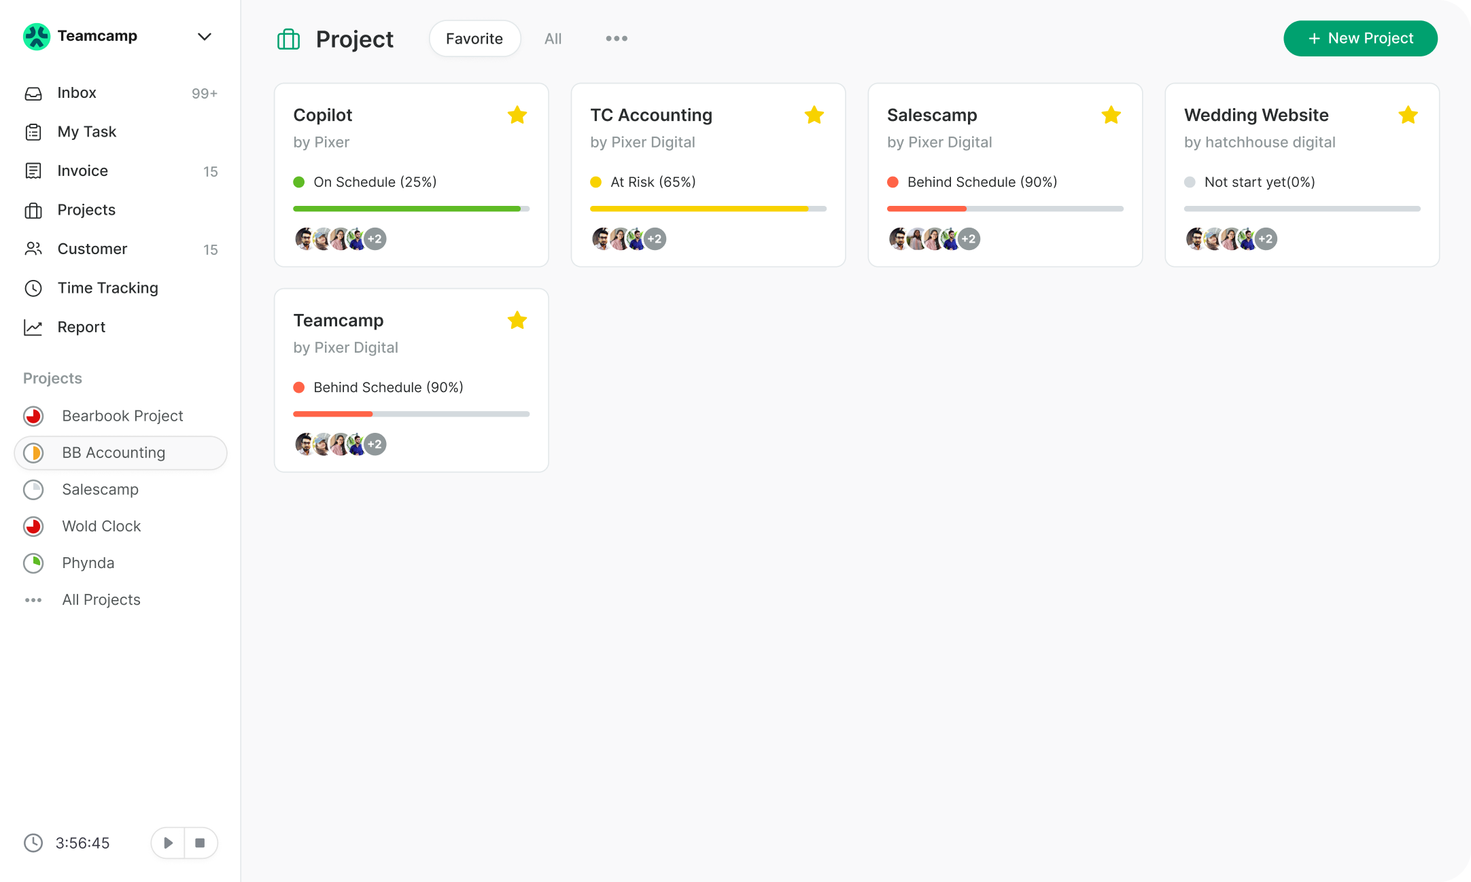Expand All Projects in sidebar

coord(101,600)
